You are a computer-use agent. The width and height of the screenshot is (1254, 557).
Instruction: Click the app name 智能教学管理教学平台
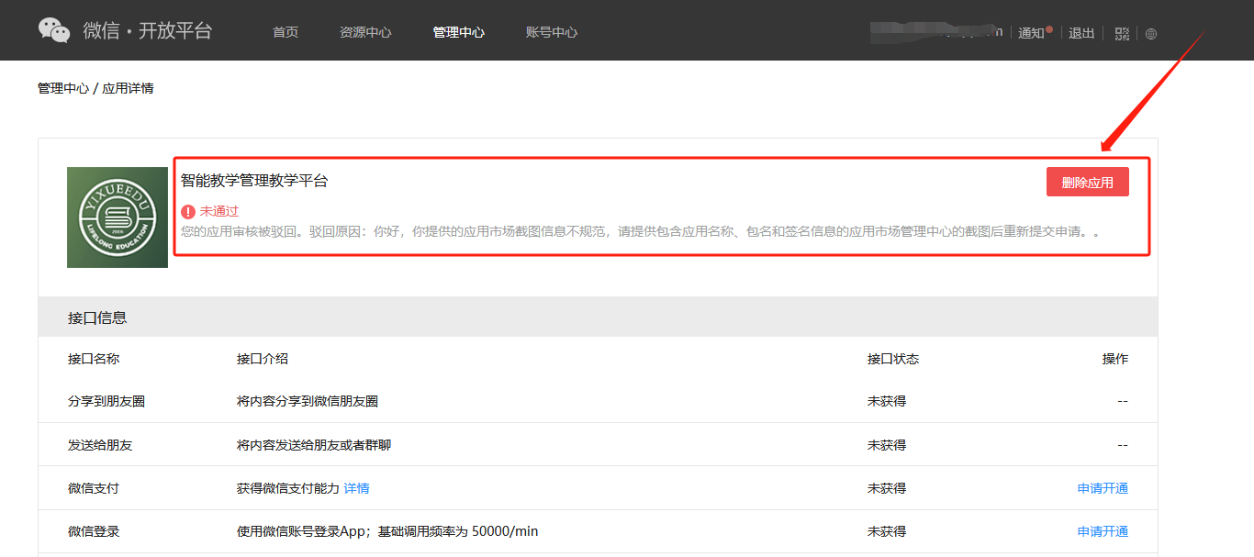(x=254, y=181)
